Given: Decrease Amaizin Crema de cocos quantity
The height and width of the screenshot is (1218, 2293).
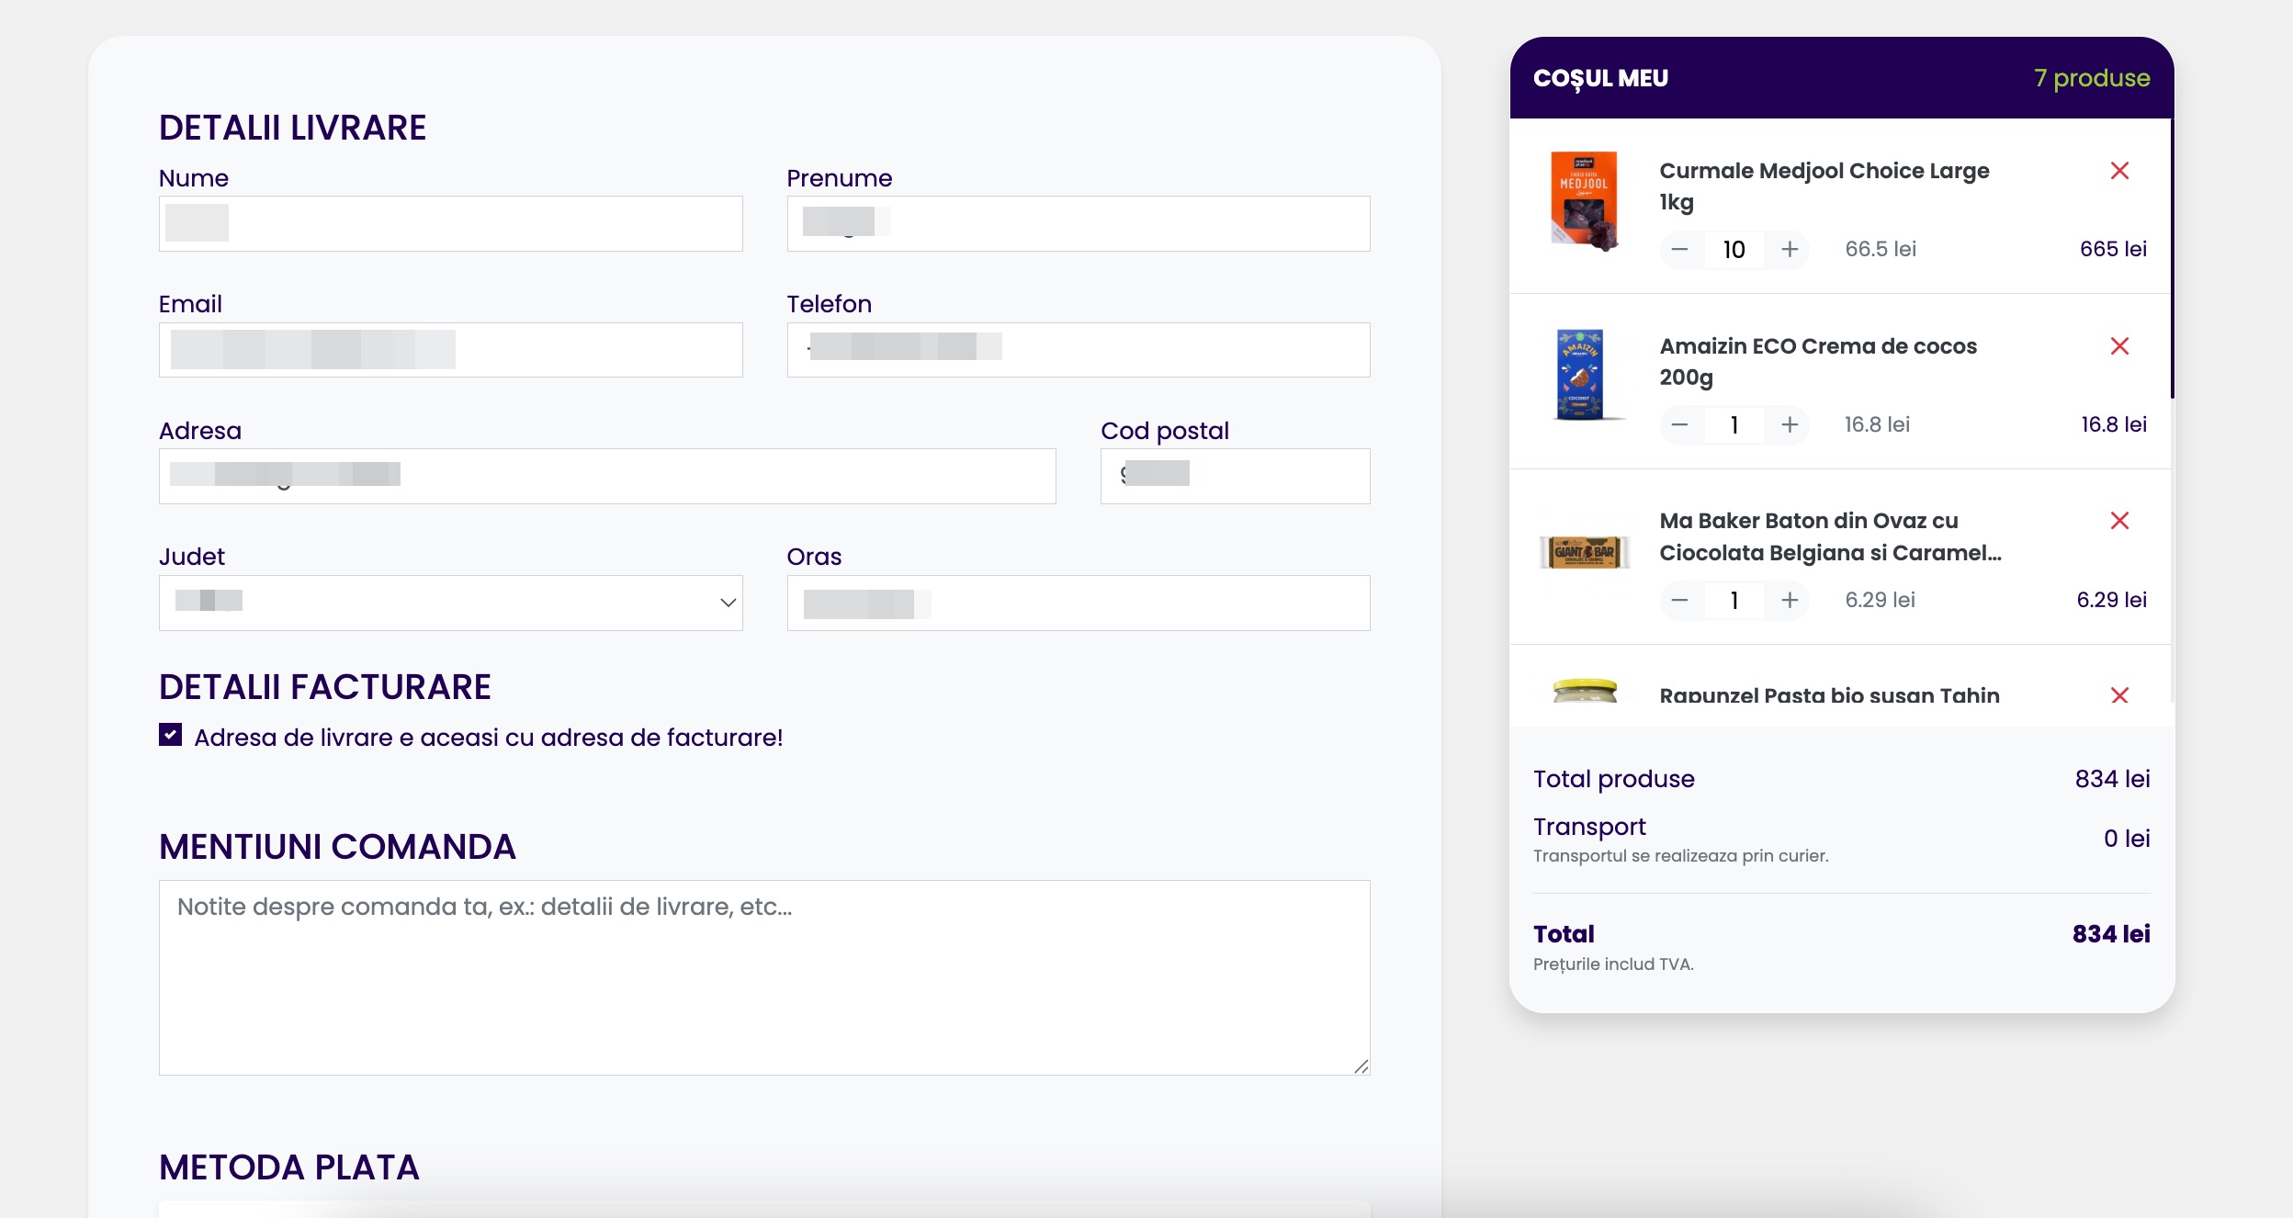Looking at the screenshot, I should [1680, 425].
